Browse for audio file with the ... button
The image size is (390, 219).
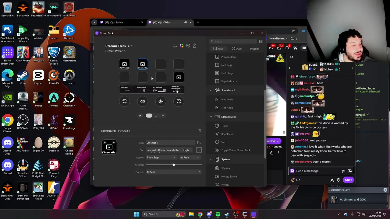[199, 150]
